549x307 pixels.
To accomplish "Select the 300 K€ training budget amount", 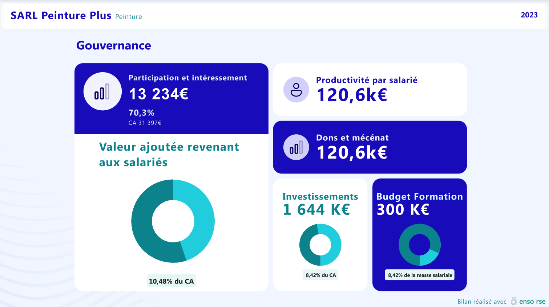I will 403,210.
